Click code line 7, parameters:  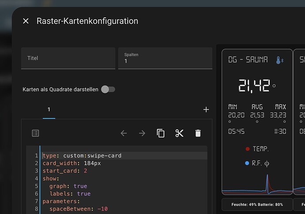click(x=61, y=201)
